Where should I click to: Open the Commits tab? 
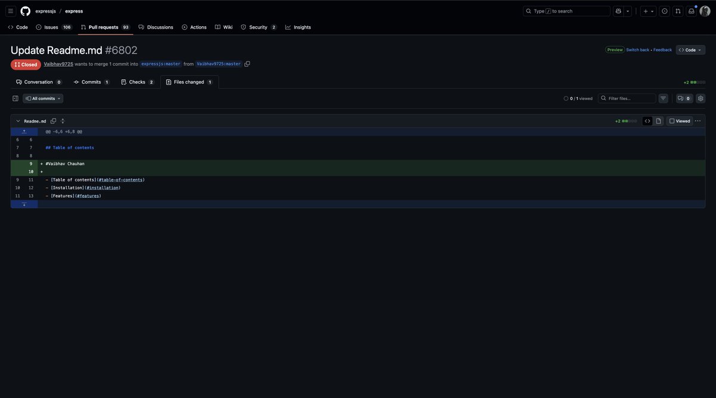click(x=91, y=82)
